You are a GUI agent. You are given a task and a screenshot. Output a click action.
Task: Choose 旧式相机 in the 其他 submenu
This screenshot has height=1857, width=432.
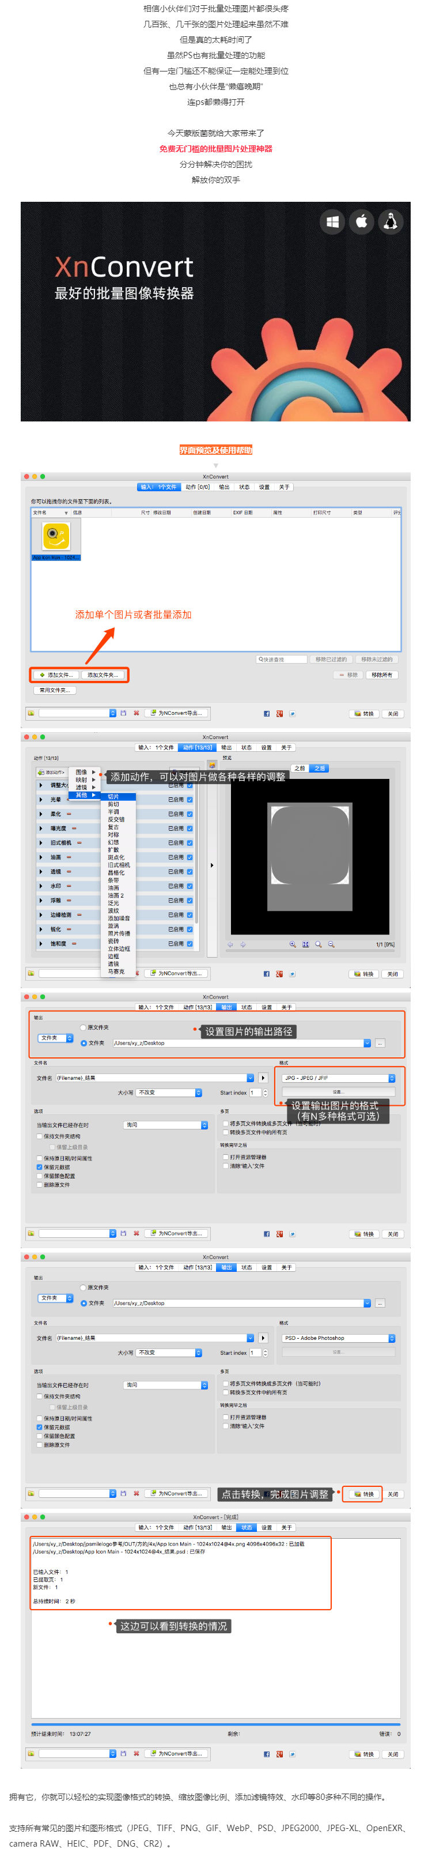[x=119, y=865]
